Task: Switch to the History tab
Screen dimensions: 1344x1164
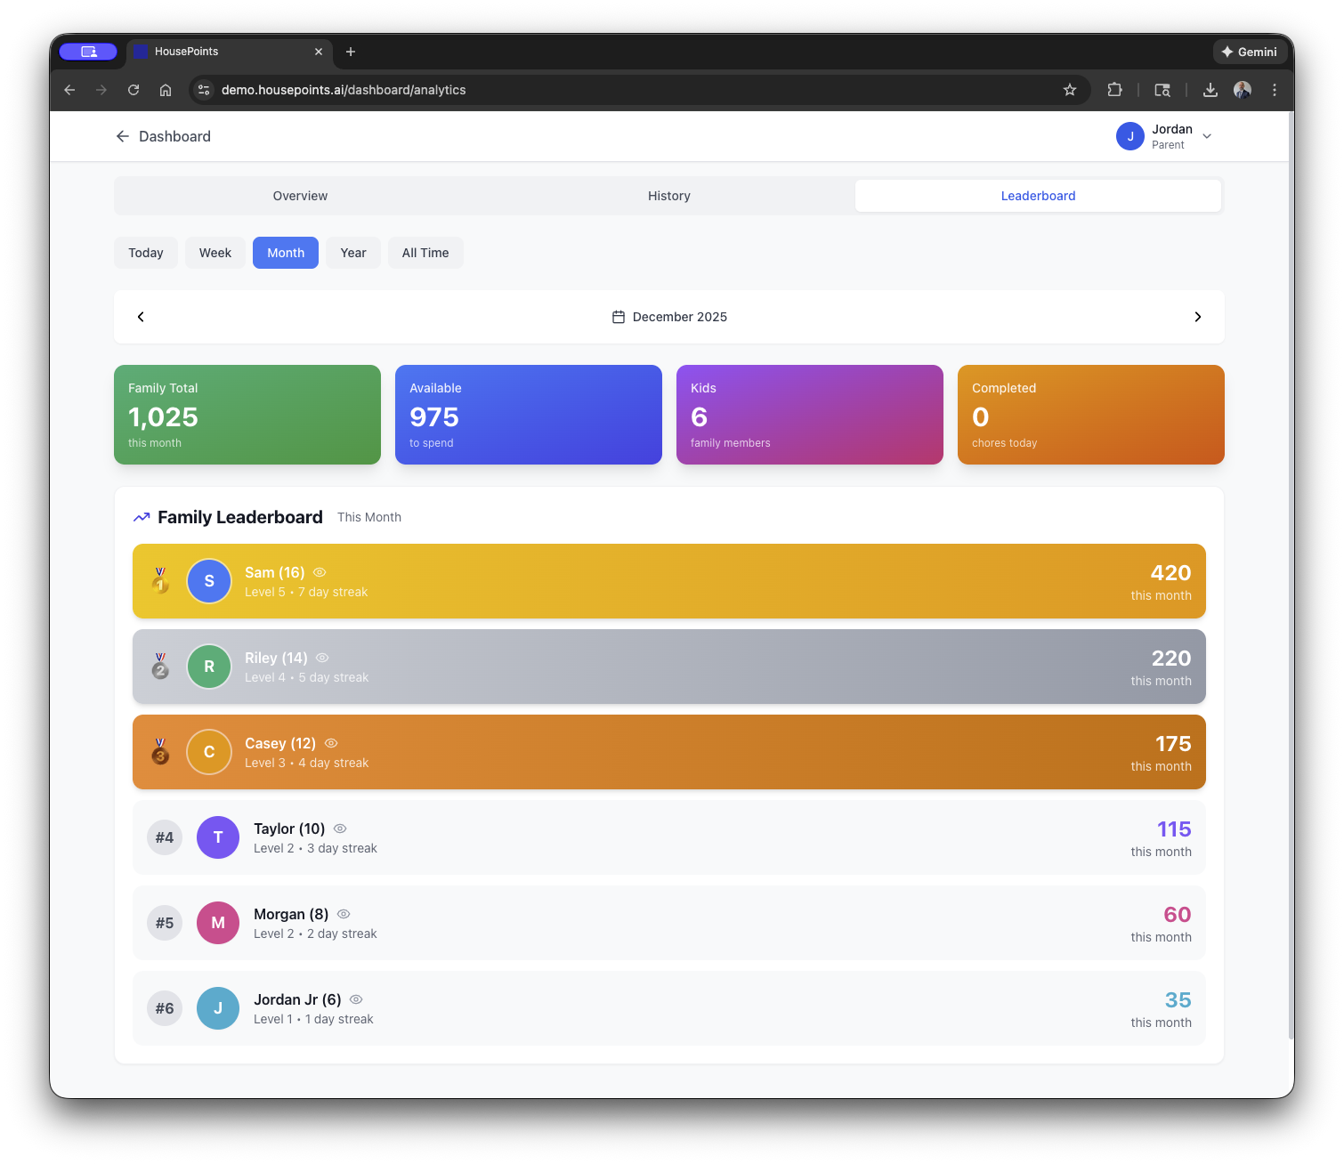Action: pyautogui.click(x=669, y=196)
